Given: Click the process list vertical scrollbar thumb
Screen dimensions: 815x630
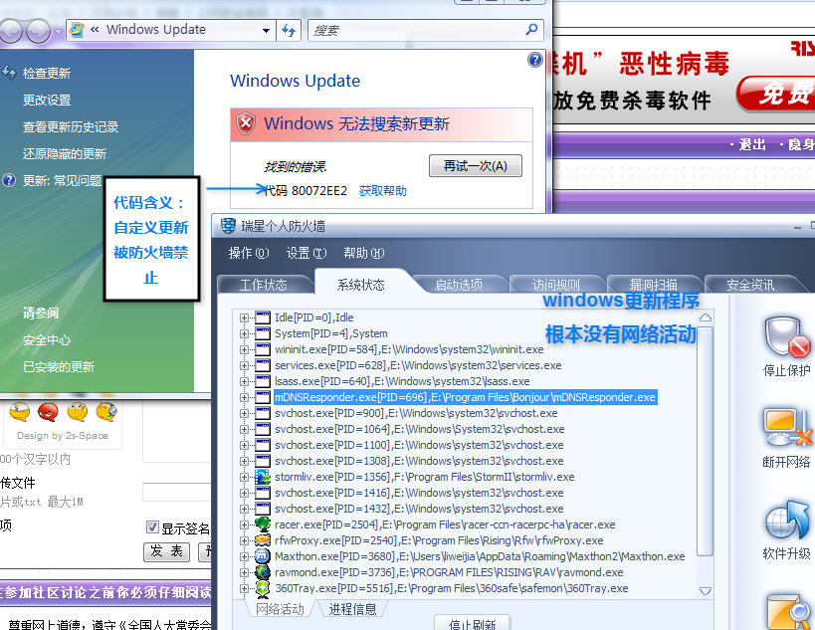Looking at the screenshot, I should 705,441.
